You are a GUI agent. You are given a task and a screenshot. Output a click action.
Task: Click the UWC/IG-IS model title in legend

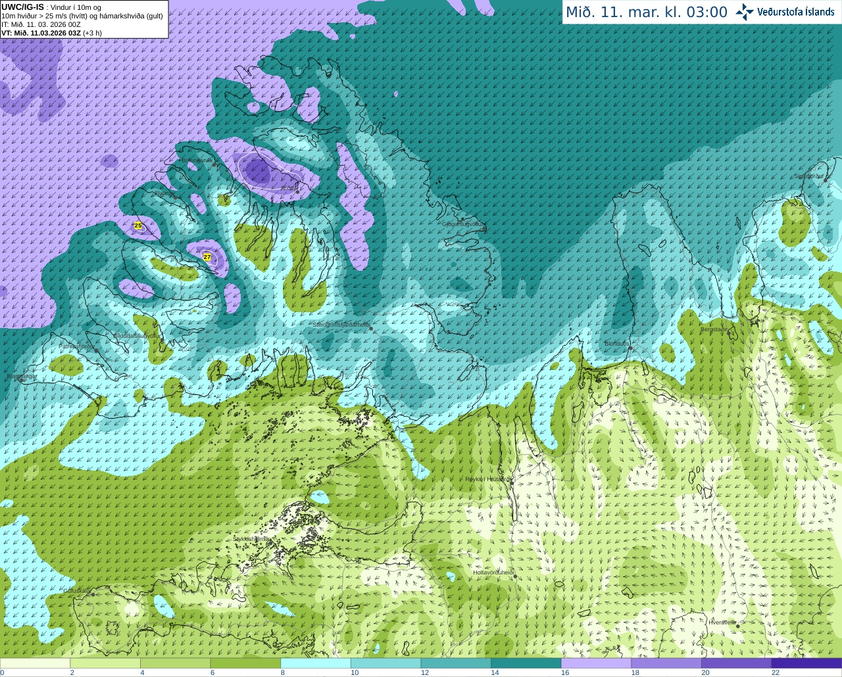click(23, 7)
